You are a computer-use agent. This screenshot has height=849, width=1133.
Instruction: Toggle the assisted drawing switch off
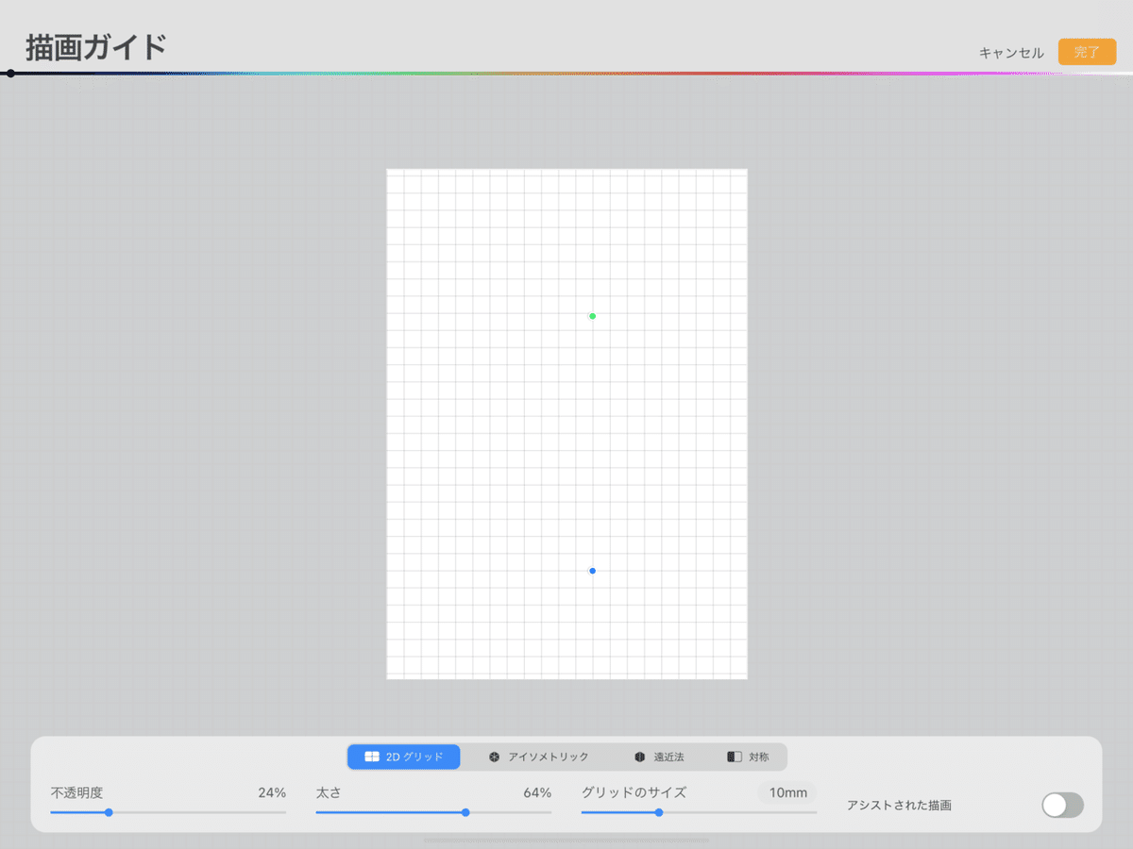[1062, 806]
